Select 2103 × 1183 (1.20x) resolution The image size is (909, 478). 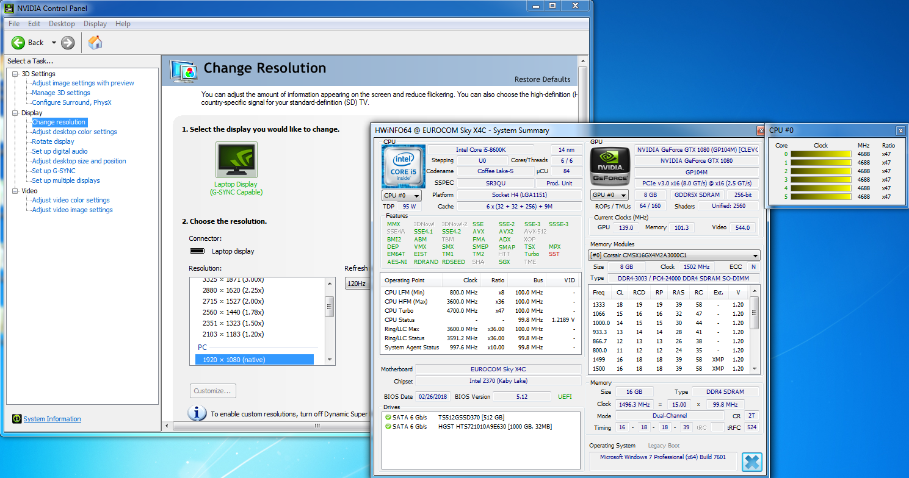point(233,334)
